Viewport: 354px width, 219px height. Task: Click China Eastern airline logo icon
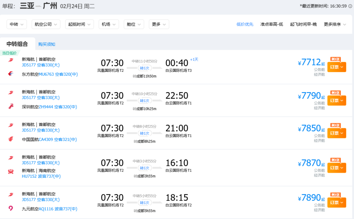tap(11, 74)
